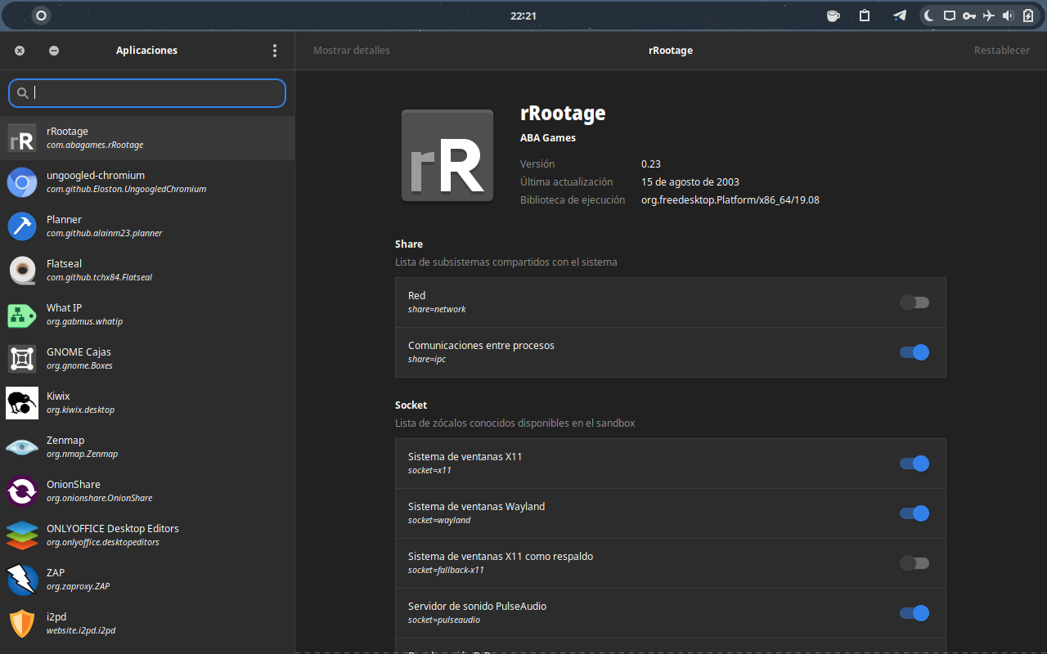Select the ungoogled-chromium icon
Image resolution: width=1047 pixels, height=654 pixels.
click(x=22, y=182)
